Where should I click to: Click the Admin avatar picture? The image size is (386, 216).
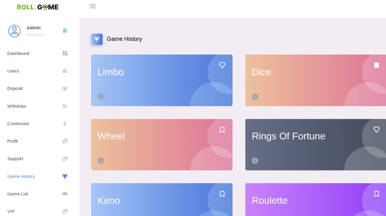(x=14, y=31)
